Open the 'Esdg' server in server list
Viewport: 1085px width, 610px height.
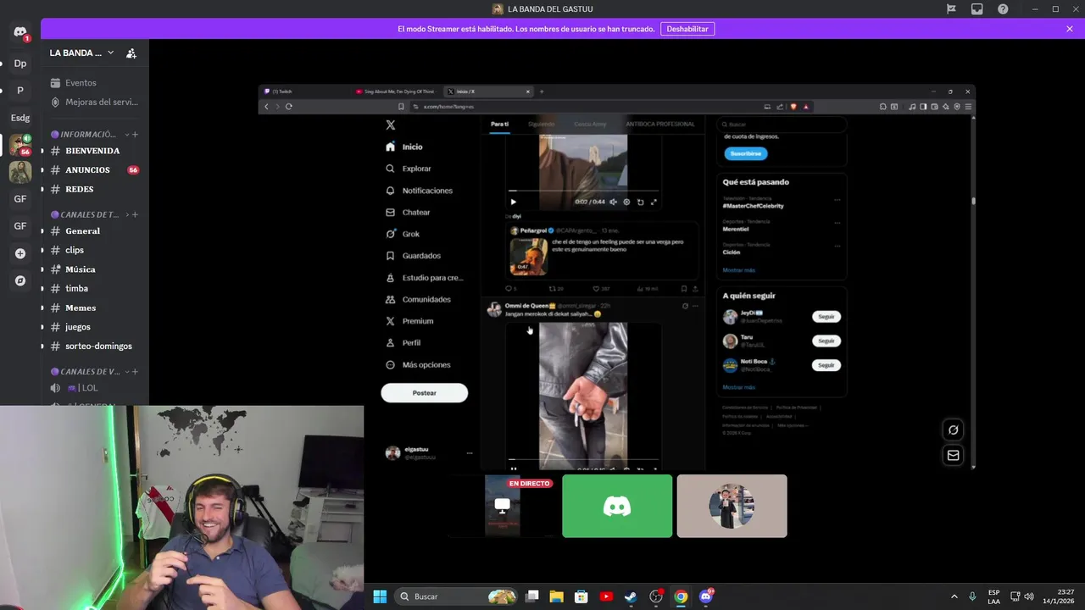click(20, 118)
